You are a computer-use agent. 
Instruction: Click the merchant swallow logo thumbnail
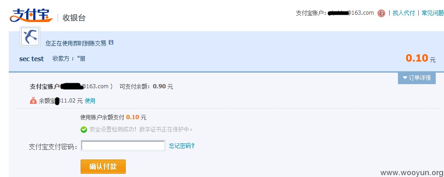pos(30,37)
